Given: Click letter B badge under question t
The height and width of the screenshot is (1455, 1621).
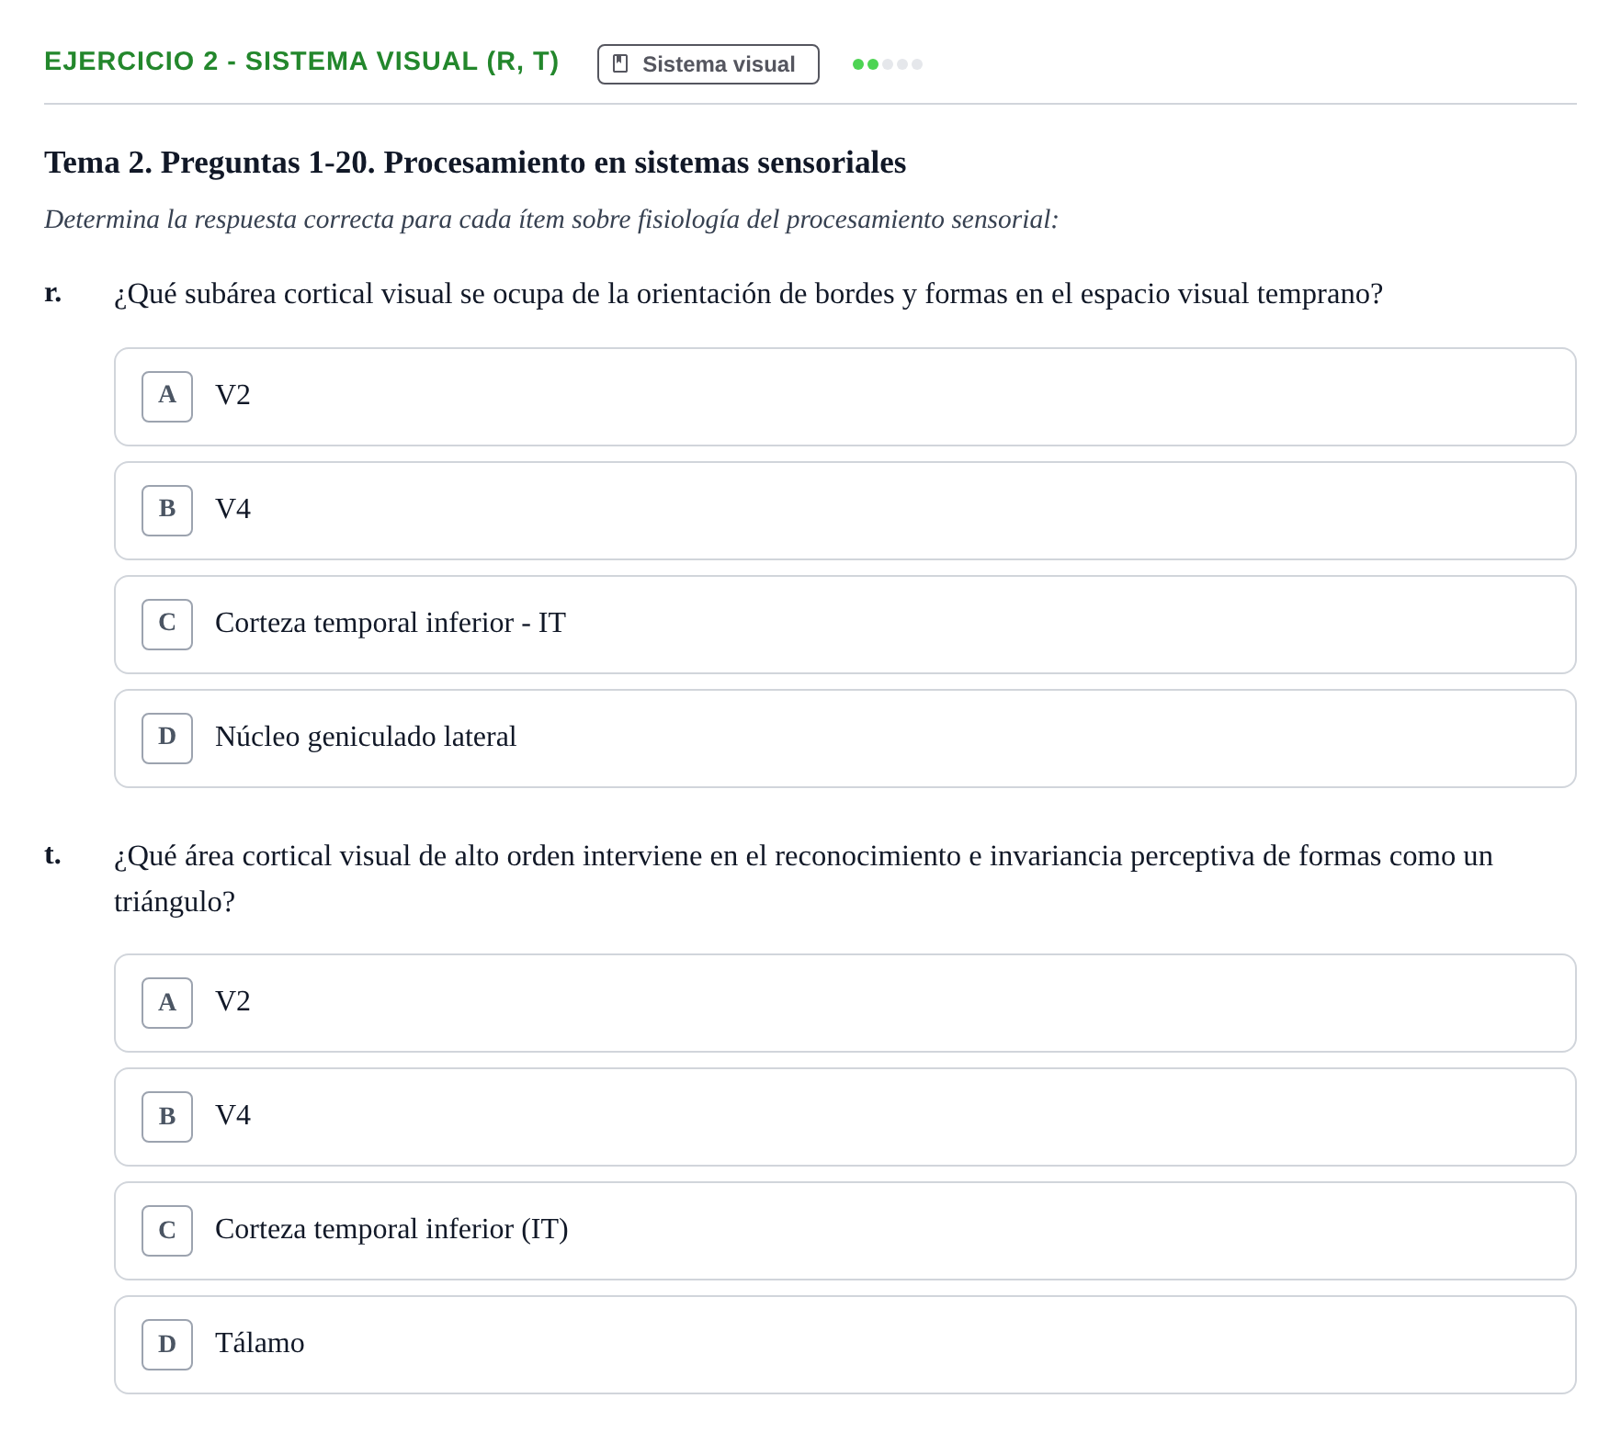Looking at the screenshot, I should pos(167,1117).
